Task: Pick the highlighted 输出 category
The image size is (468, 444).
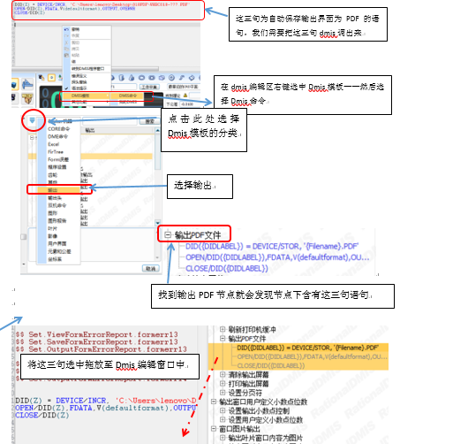Action: (59, 190)
